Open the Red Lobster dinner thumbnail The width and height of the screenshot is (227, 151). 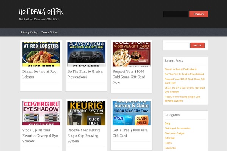coord(41,54)
